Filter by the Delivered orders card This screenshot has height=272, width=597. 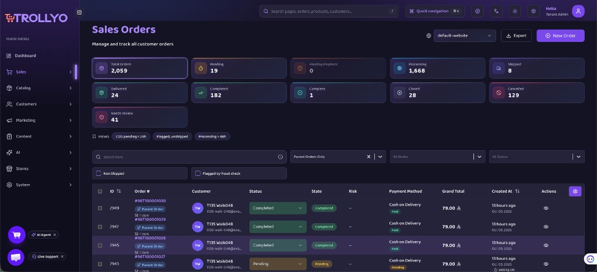(x=140, y=93)
